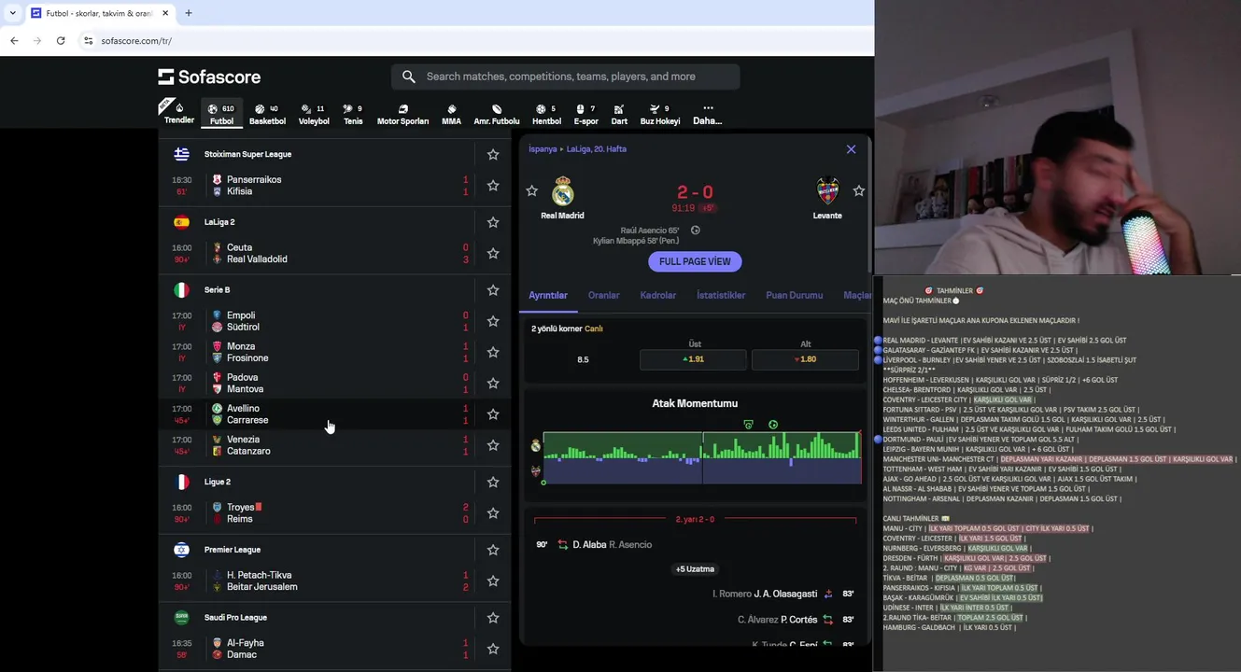Open Motor Sporları section
Image resolution: width=1241 pixels, height=672 pixels.
pyautogui.click(x=402, y=114)
